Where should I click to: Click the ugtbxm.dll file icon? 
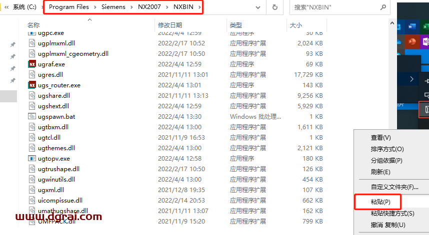coord(32,127)
